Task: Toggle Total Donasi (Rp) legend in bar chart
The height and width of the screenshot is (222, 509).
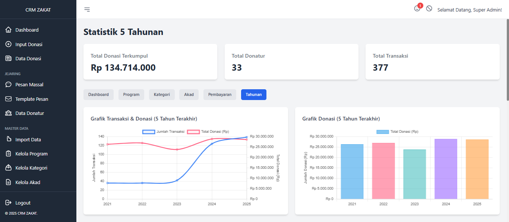Action: [397, 132]
